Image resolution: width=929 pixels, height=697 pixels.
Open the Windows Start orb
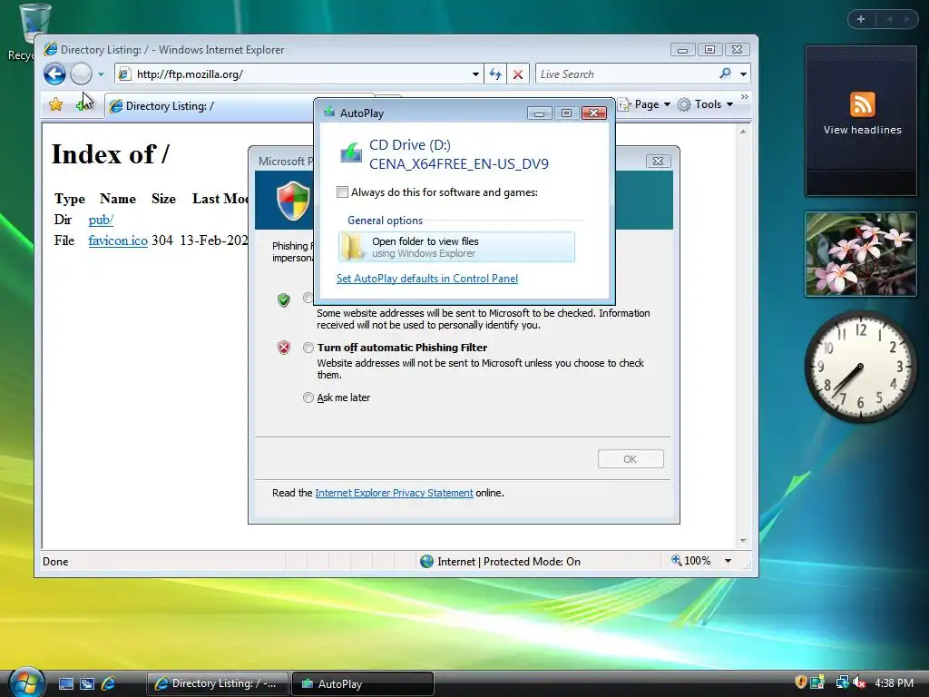[26, 682]
